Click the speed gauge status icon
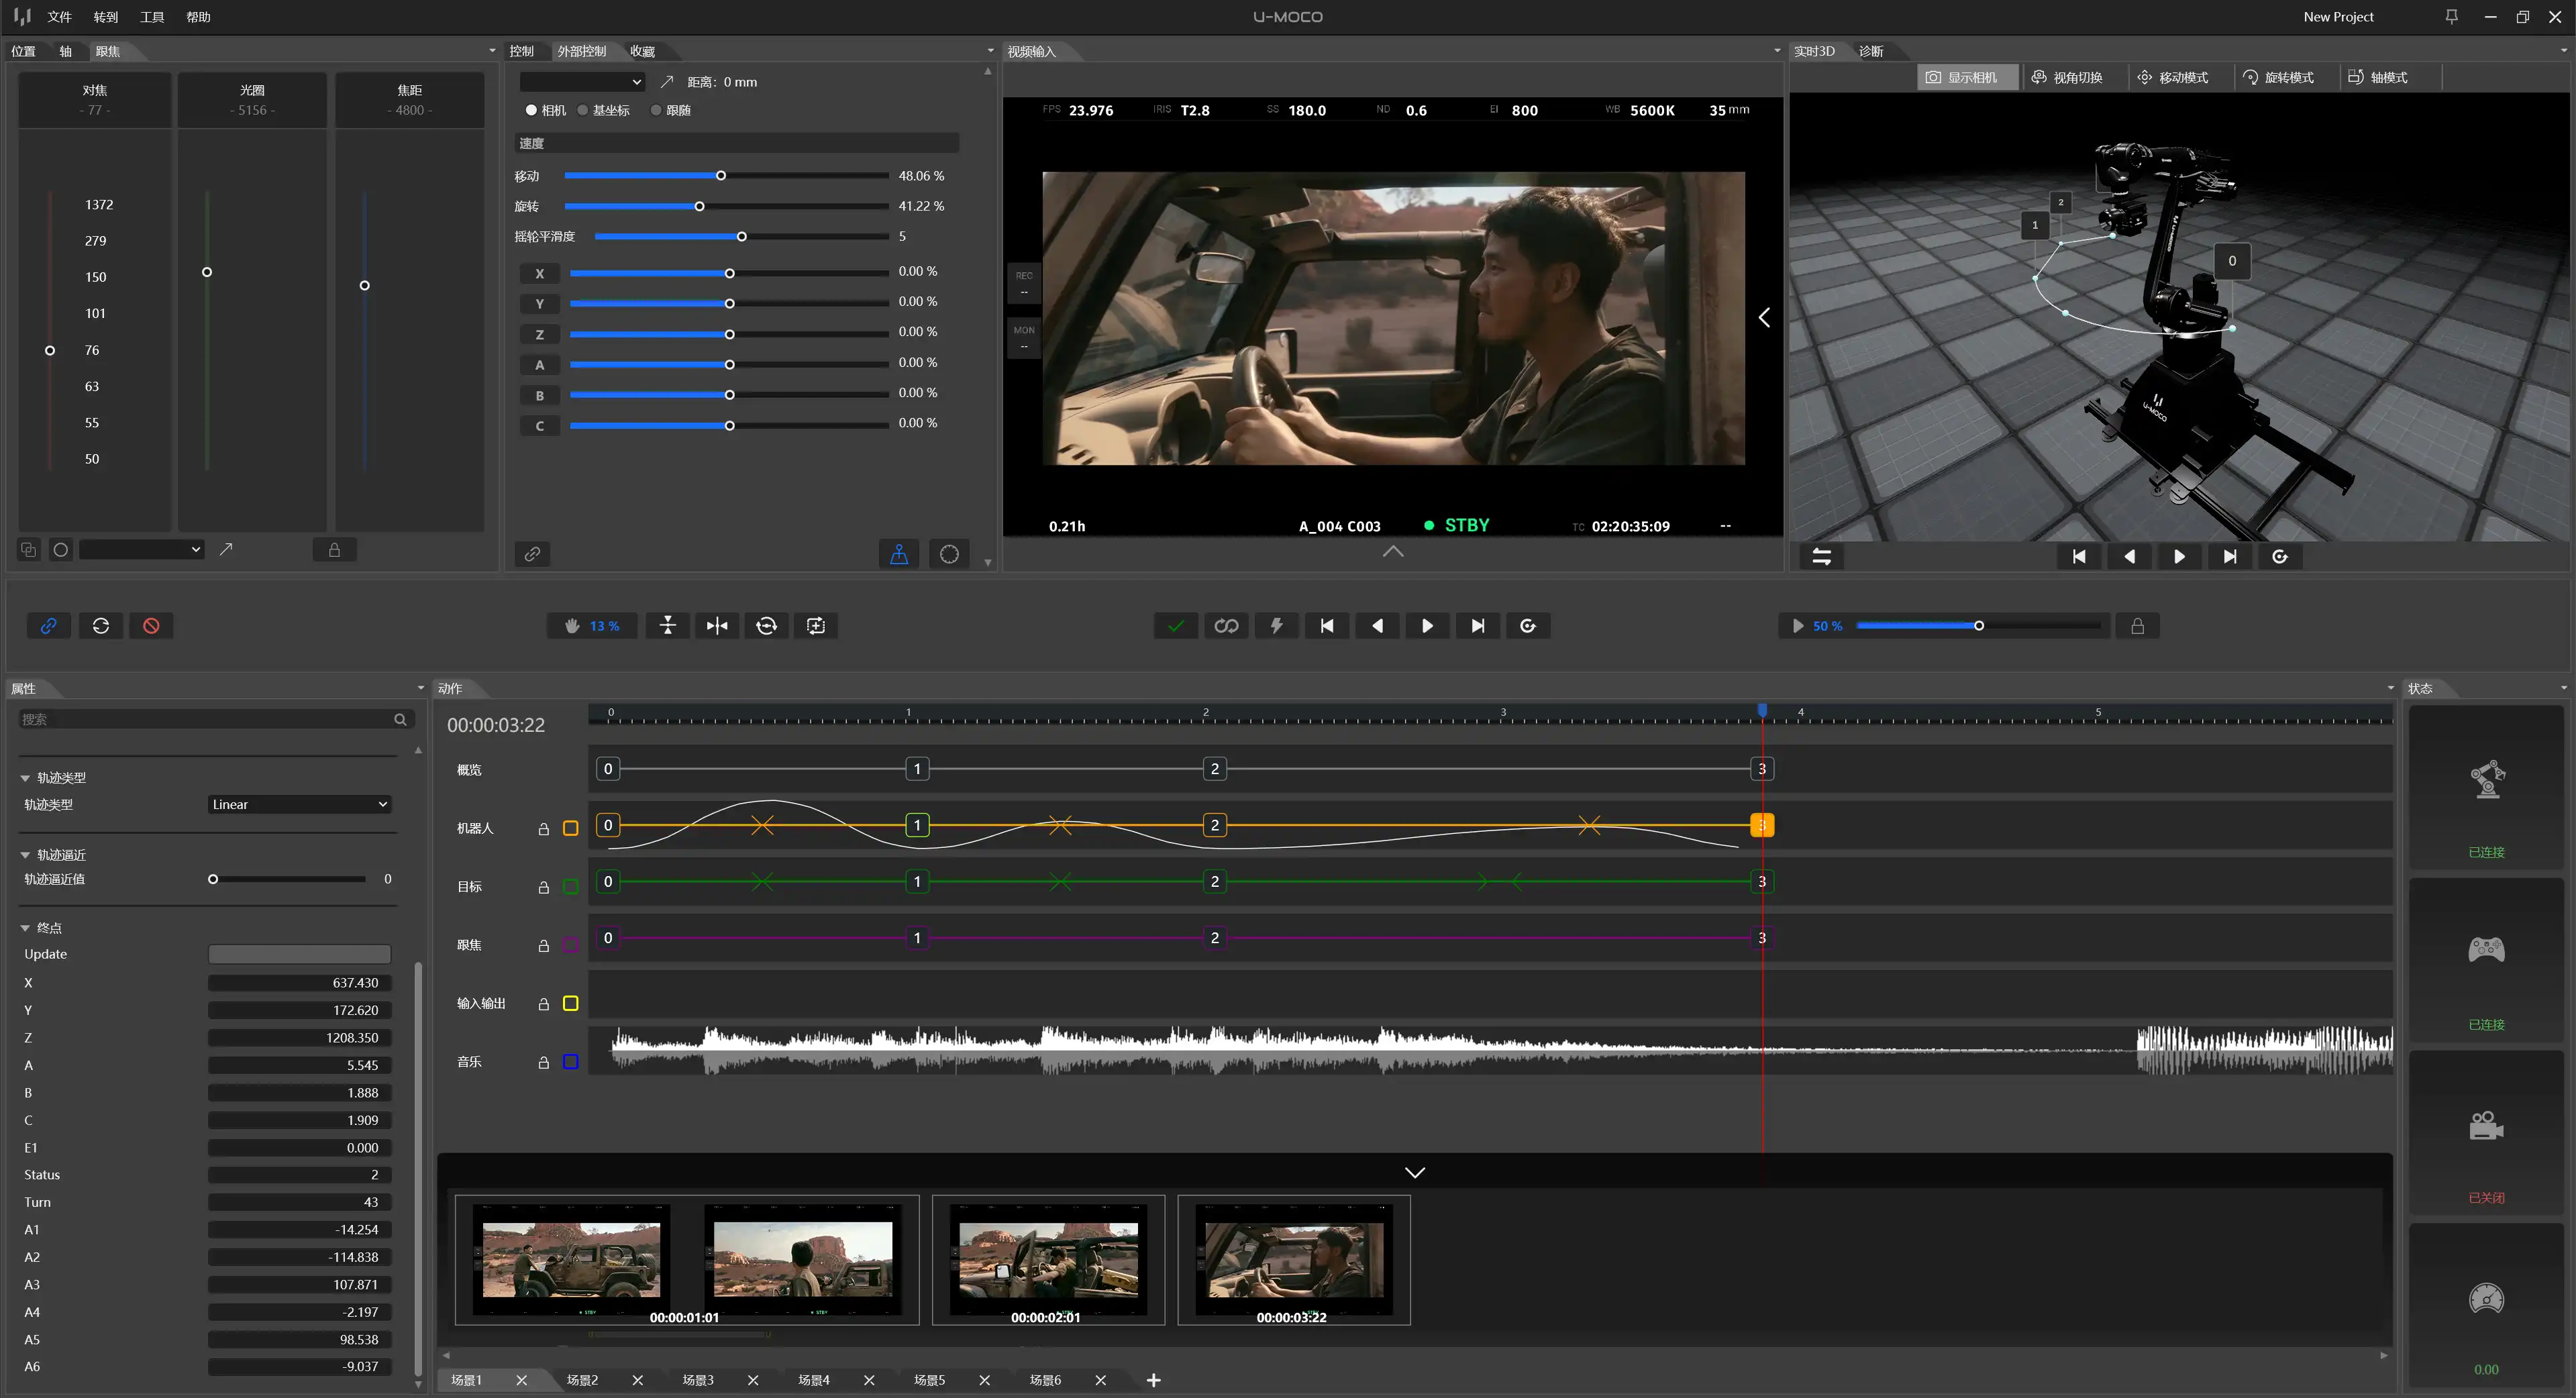The height and width of the screenshot is (1398, 2576). pyautogui.click(x=2486, y=1299)
